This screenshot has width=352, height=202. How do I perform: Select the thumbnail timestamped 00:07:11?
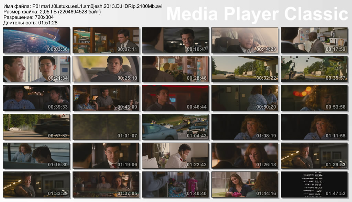(x=106, y=40)
